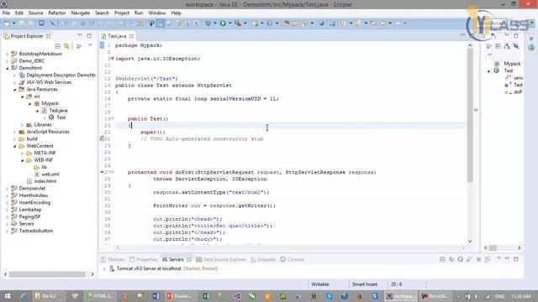Image resolution: width=538 pixels, height=302 pixels.
Task: Select Test.java in Project Explorer tree
Action: [58, 111]
